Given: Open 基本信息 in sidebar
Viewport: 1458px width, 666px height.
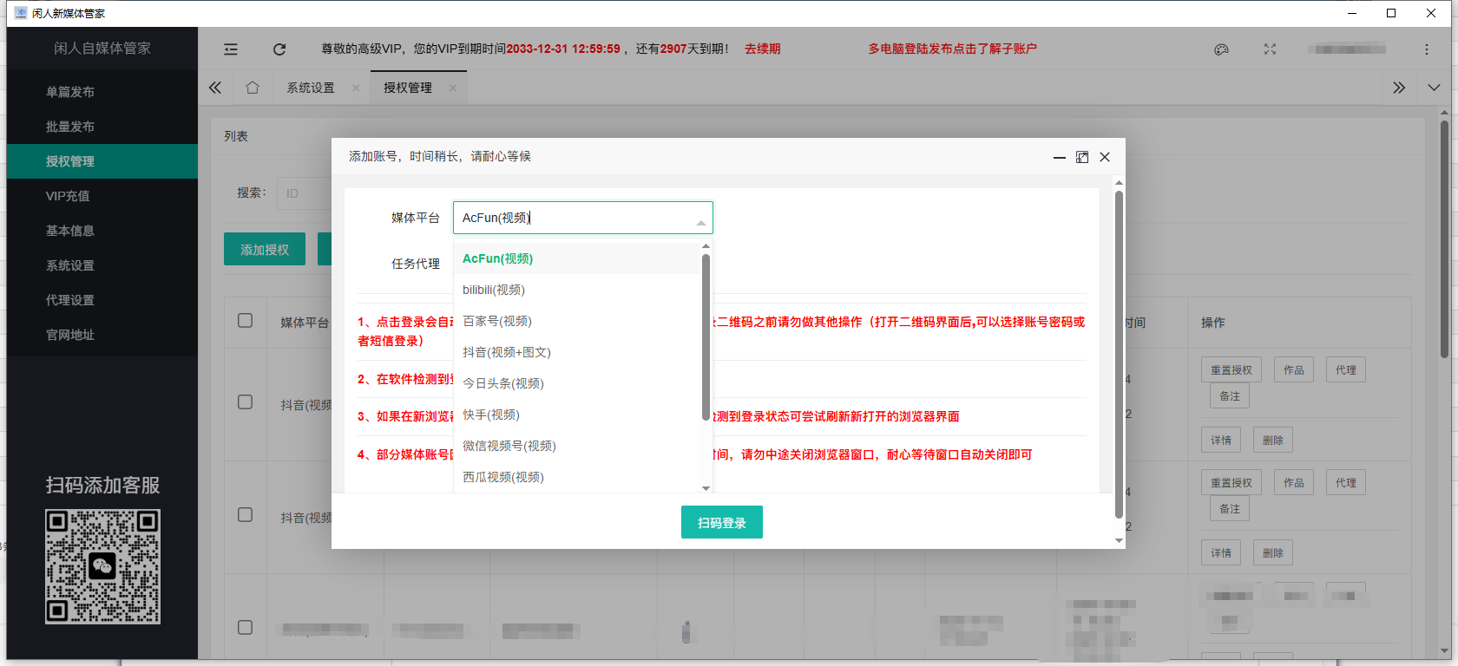Looking at the screenshot, I should point(102,231).
